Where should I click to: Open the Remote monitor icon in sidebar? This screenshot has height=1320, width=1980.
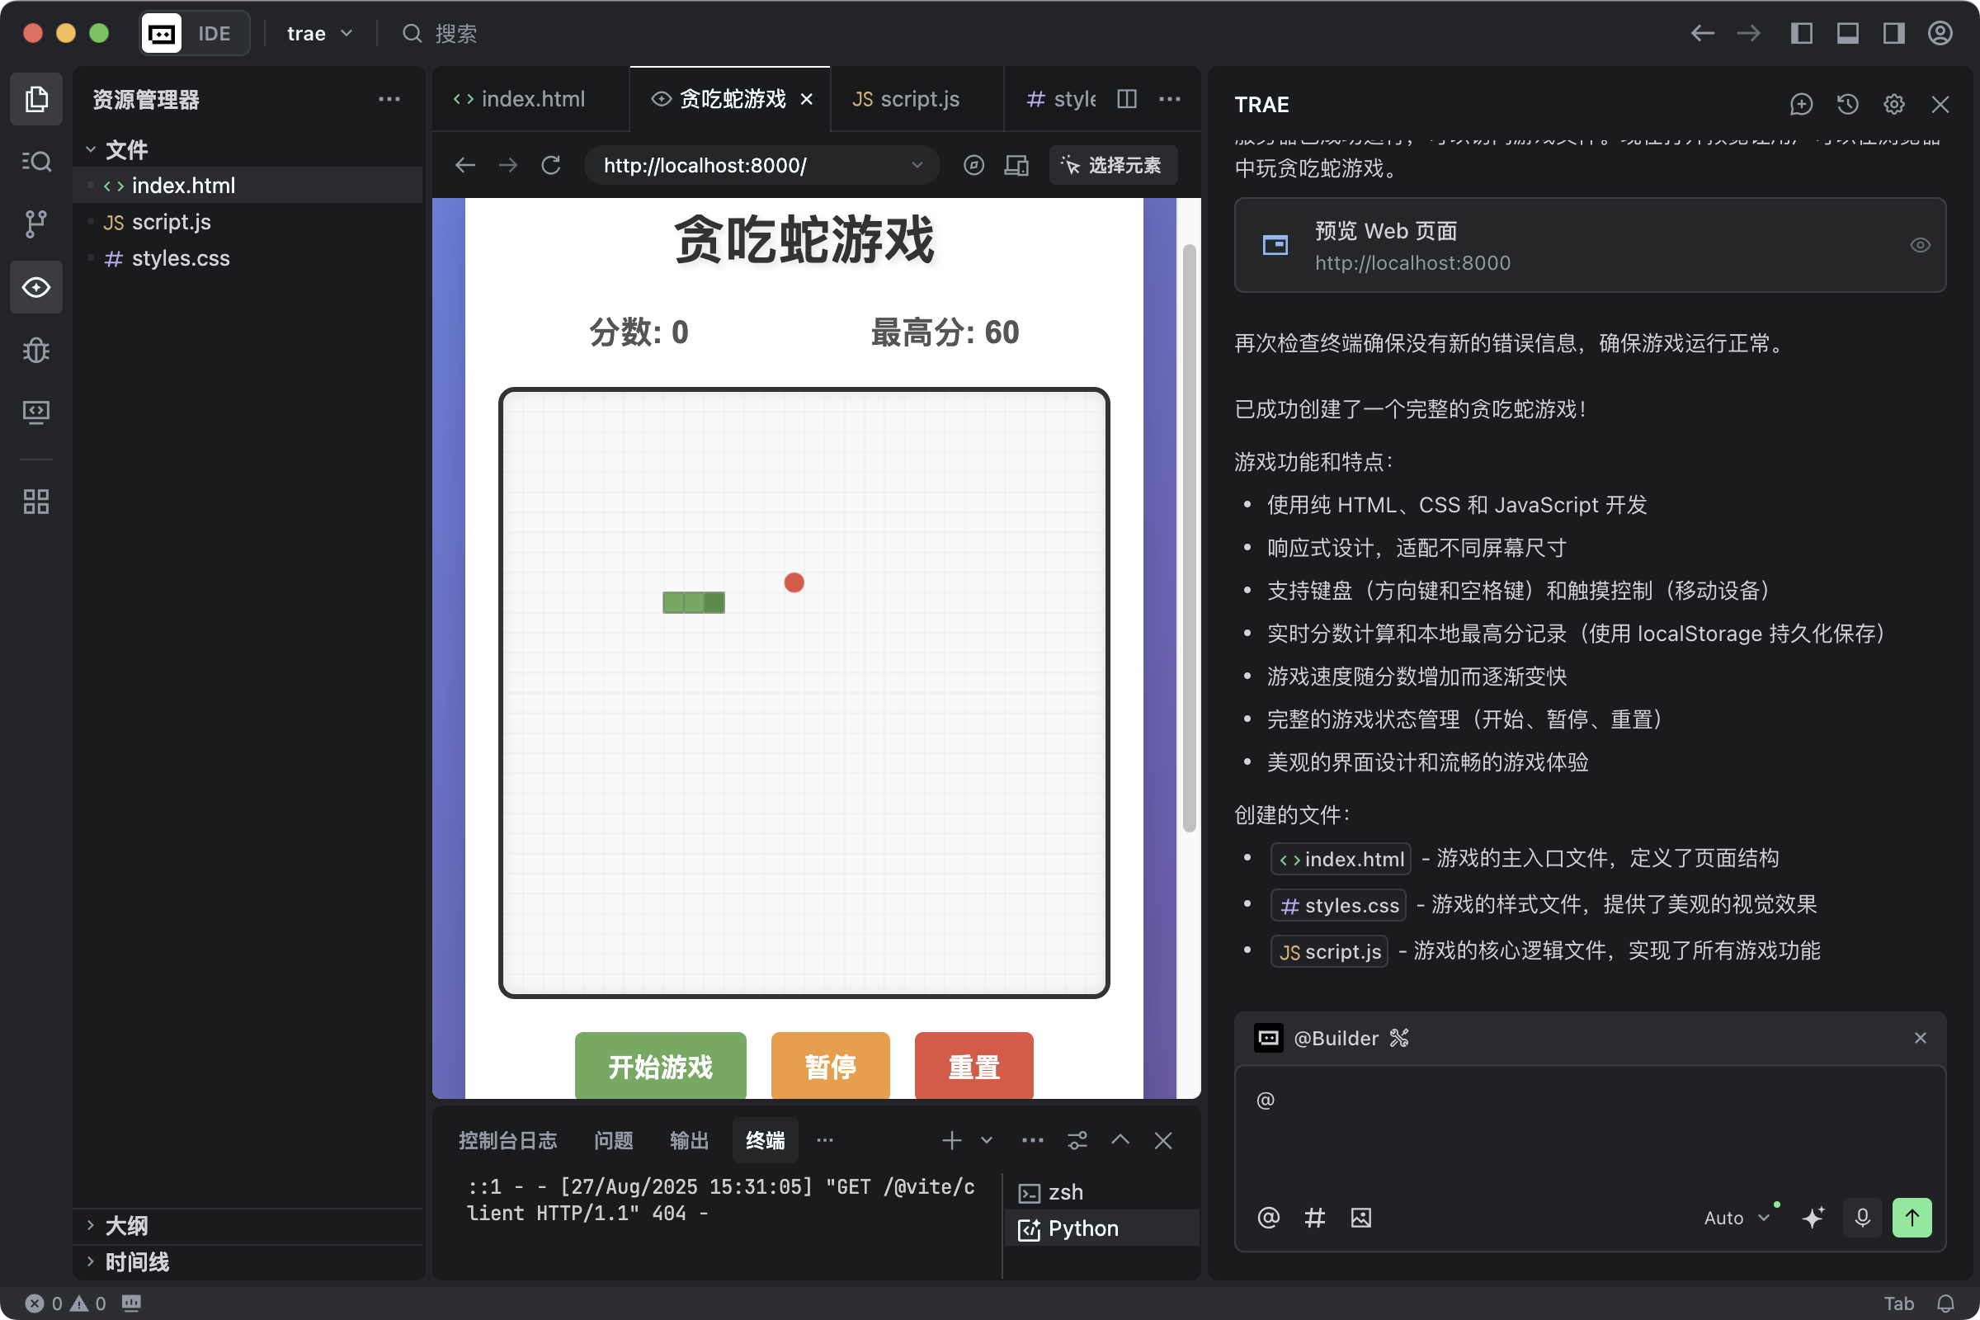pyautogui.click(x=36, y=412)
